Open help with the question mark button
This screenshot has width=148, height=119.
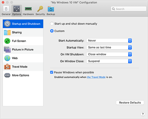(x=143, y=114)
